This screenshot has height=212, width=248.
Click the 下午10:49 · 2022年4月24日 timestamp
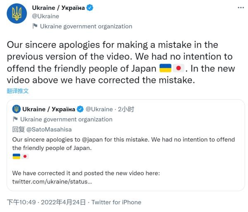pyautogui.click(x=46, y=202)
